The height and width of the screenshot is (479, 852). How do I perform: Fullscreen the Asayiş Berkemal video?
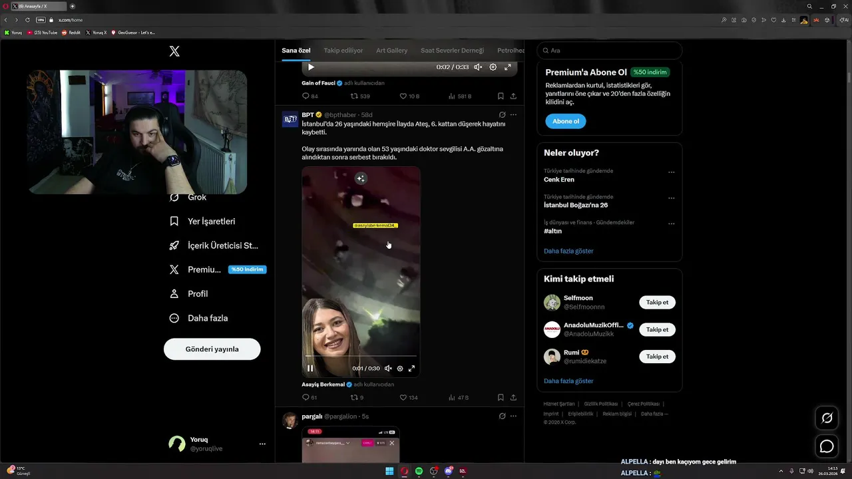click(411, 369)
